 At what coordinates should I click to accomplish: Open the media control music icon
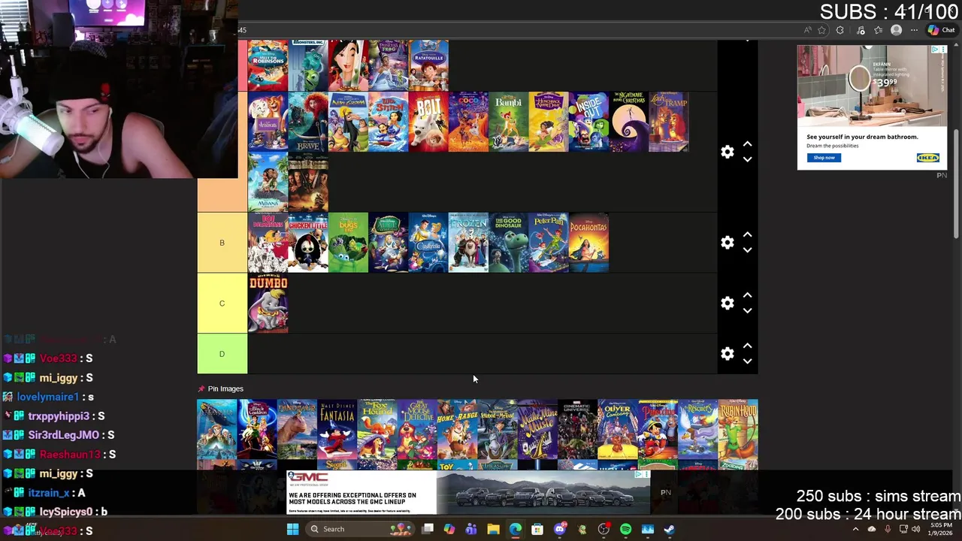861,30
